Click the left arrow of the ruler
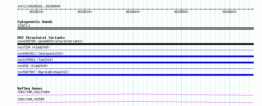Screen dimensions: 262x106 [x=18, y=9]
